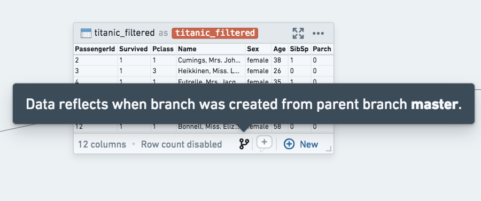Click the resize handle at node's bottom-right corner
The image size is (481, 201).
pyautogui.click(x=329, y=149)
